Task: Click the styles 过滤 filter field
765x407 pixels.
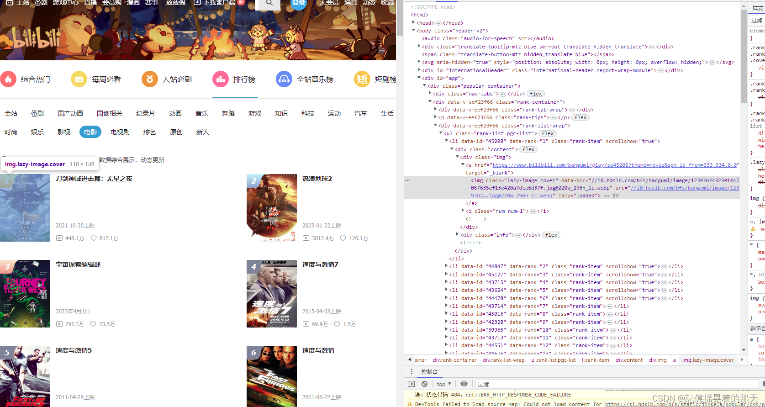Action: (x=758, y=20)
